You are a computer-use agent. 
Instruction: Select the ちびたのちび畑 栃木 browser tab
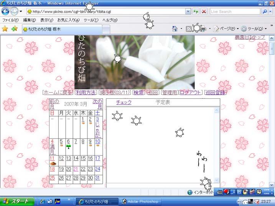[x=62, y=29]
